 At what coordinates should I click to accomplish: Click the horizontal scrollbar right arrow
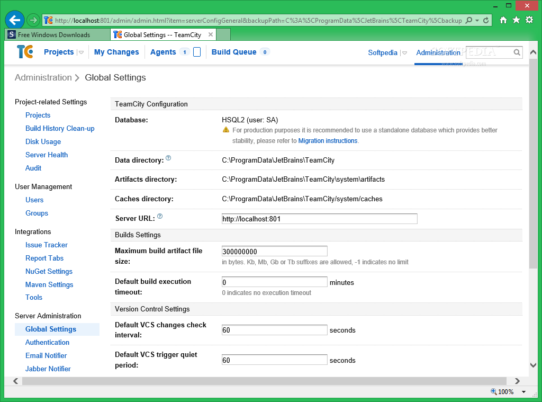[517, 381]
